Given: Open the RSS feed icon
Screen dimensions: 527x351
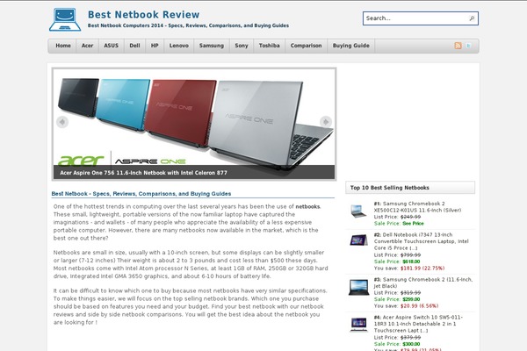Looking at the screenshot, I should 458,46.
